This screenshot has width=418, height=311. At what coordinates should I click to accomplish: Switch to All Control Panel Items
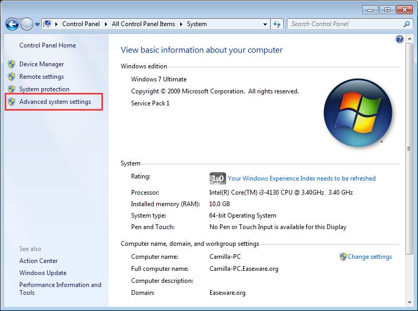(144, 23)
